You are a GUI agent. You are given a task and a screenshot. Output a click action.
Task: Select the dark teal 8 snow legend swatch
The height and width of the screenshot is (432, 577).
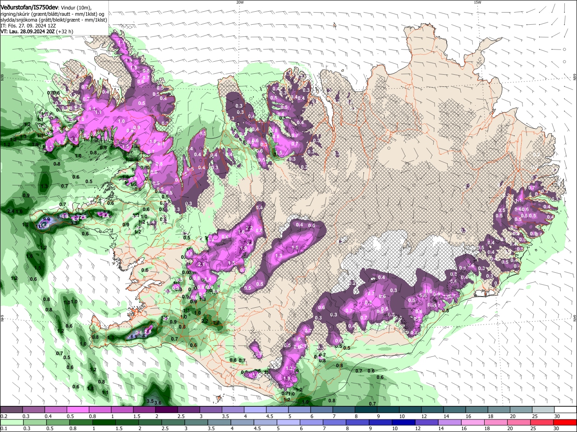pos(366,410)
